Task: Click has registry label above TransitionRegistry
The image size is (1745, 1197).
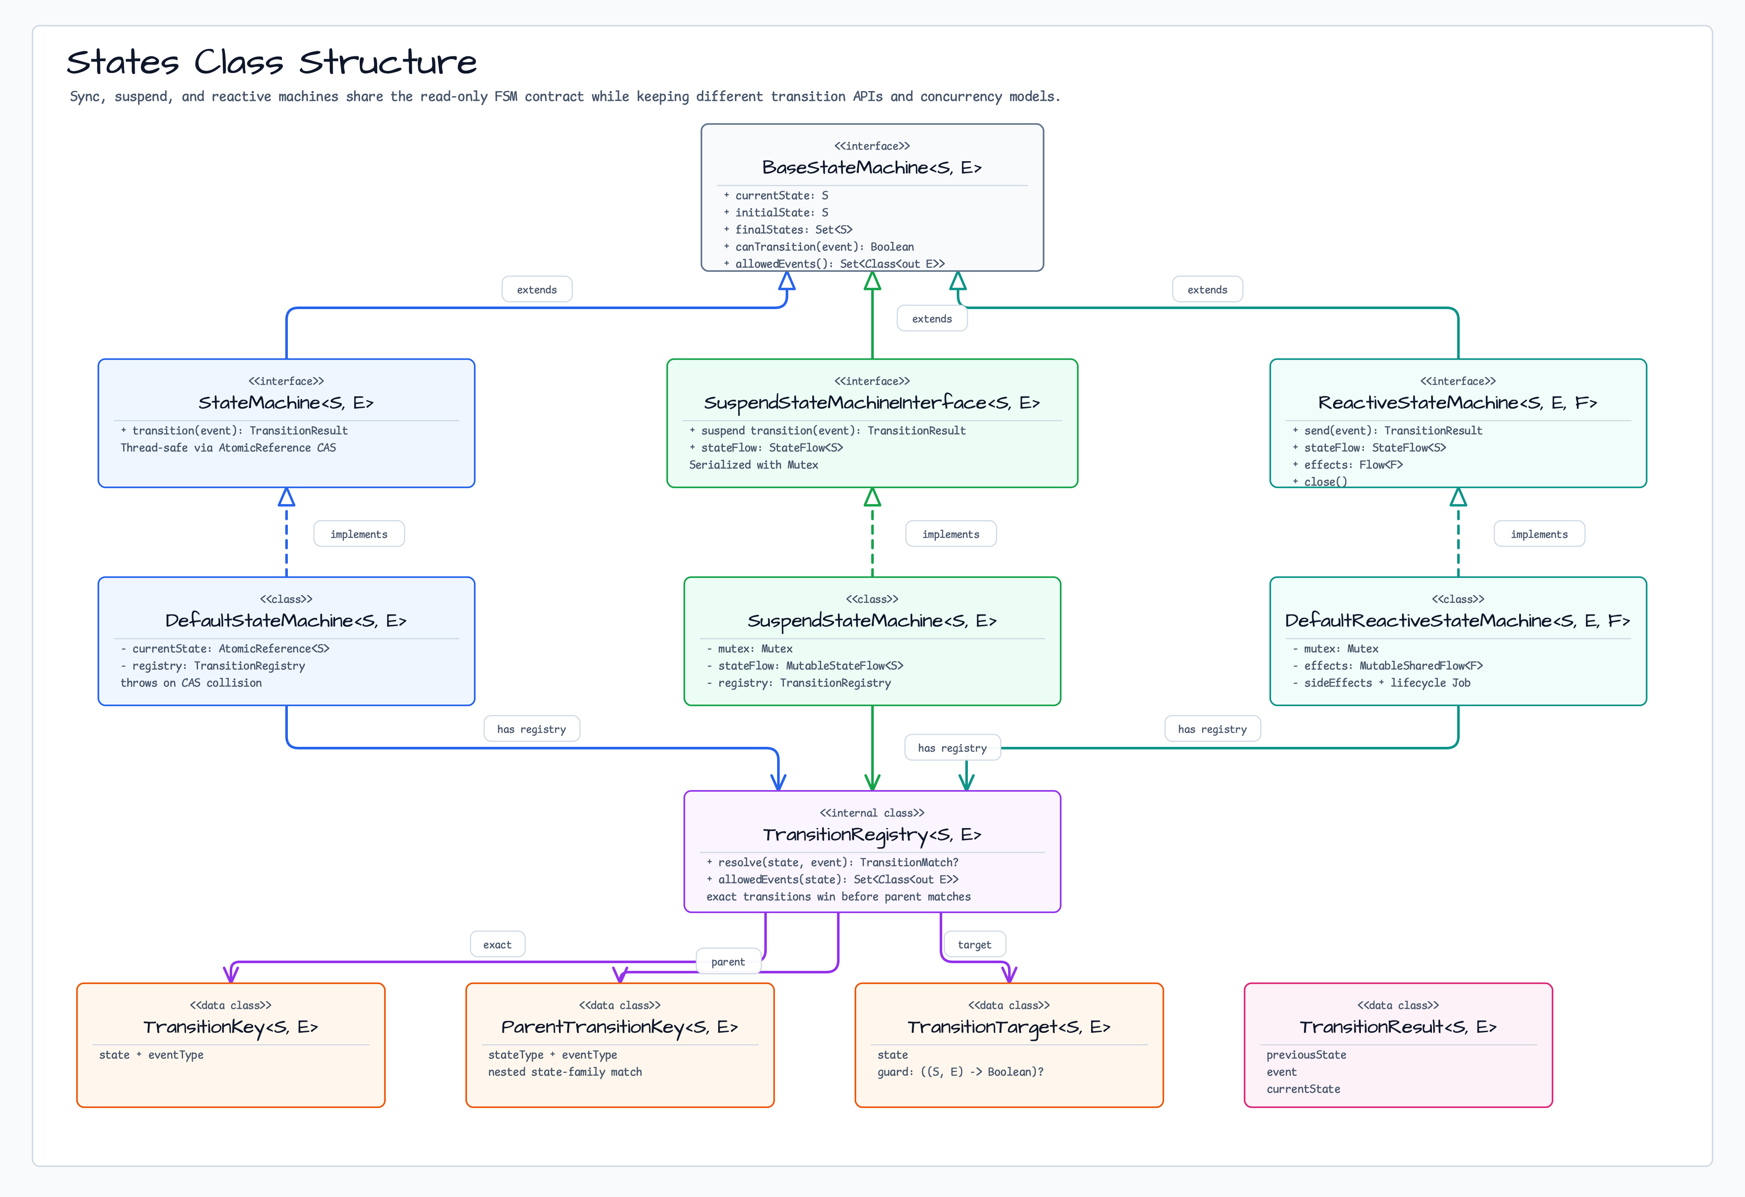Action: click(x=952, y=748)
